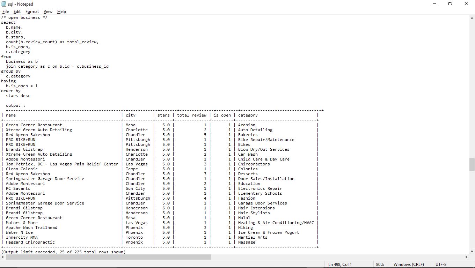The image size is (475, 268).
Task: Click the UTF-8 encoding status entry
Action: pos(441,265)
